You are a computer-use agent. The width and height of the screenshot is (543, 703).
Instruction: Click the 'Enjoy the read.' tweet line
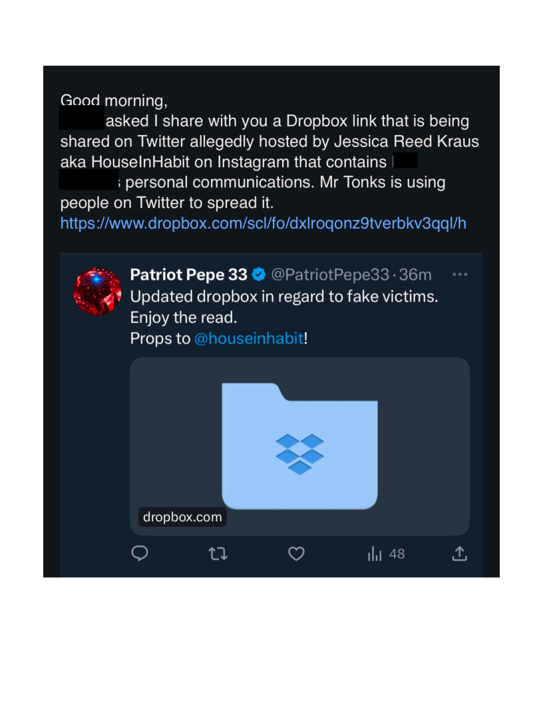pos(184,318)
